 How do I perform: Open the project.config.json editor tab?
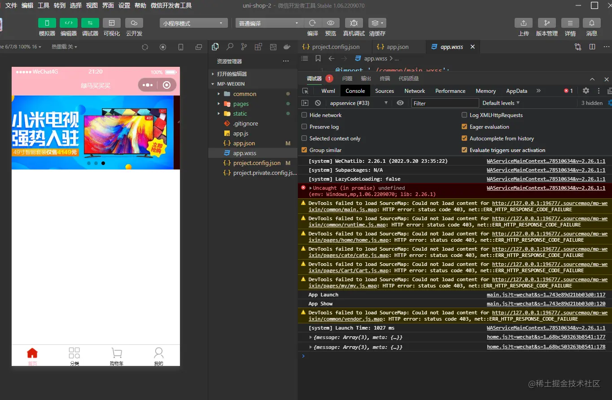(336, 47)
